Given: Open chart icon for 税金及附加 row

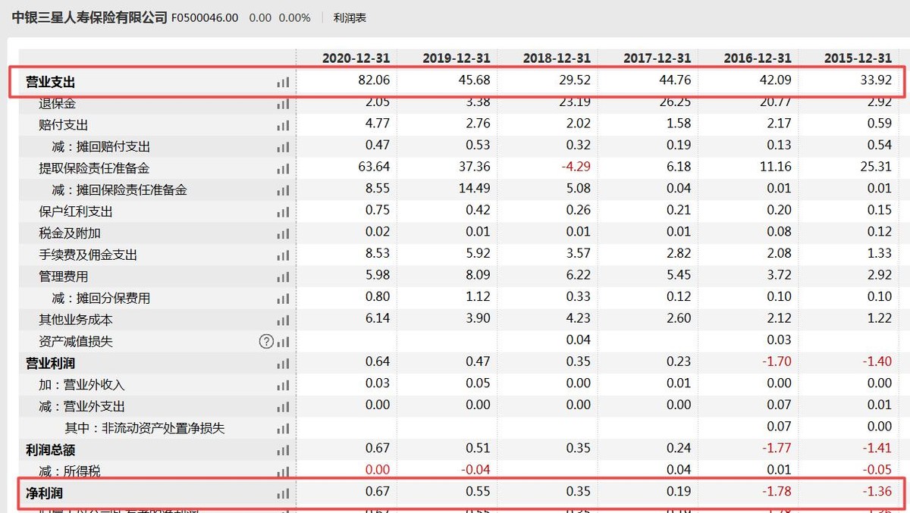Looking at the screenshot, I should point(283,233).
